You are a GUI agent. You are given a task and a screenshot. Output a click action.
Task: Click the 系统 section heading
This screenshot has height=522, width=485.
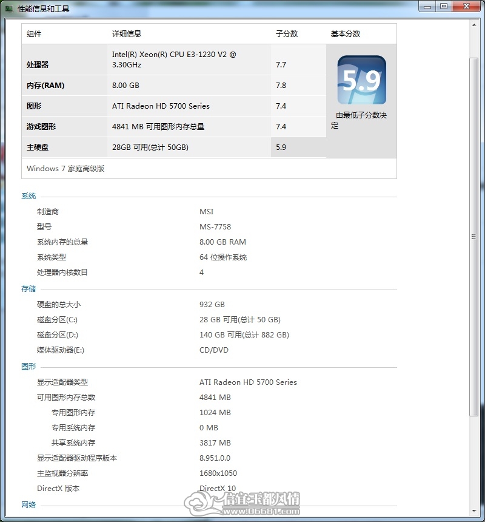click(x=28, y=195)
